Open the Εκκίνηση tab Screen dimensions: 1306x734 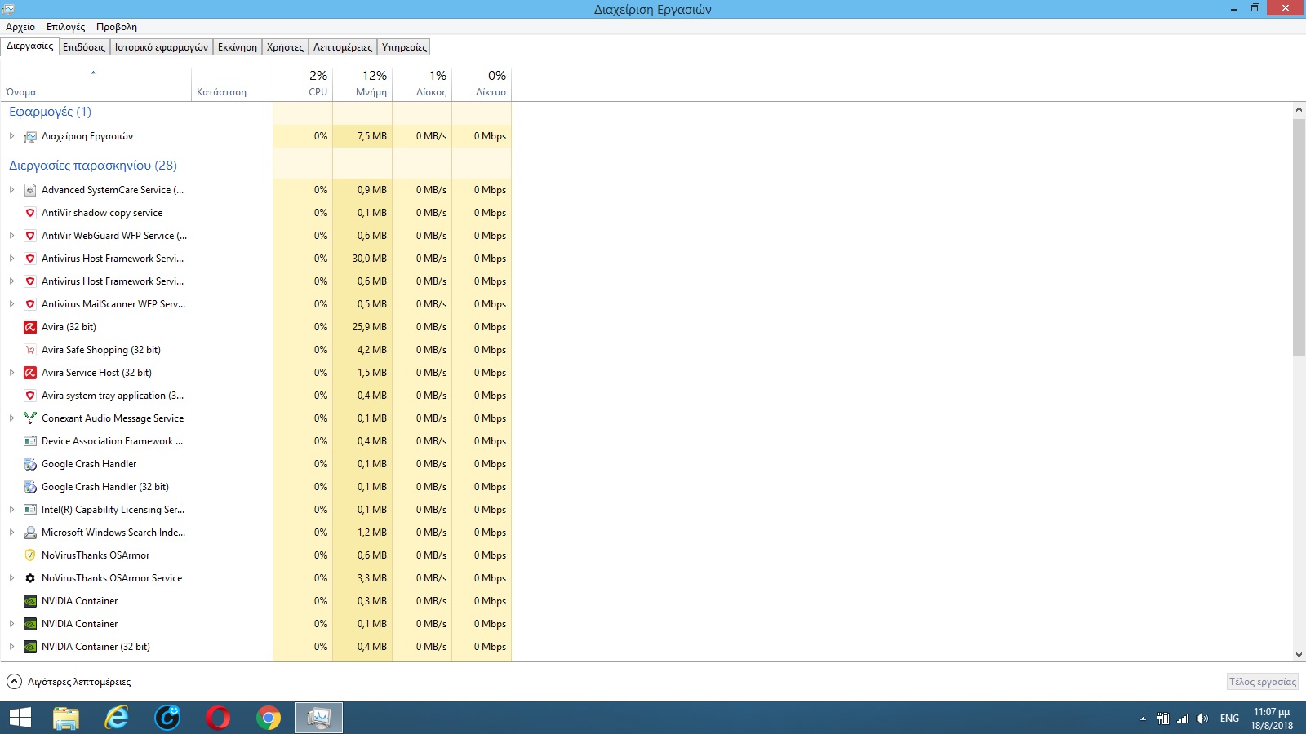click(x=238, y=47)
